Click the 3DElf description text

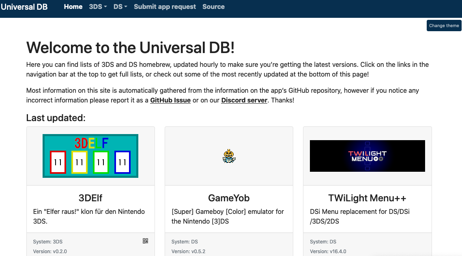[x=89, y=216]
